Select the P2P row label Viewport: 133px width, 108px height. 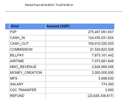pos(27,32)
